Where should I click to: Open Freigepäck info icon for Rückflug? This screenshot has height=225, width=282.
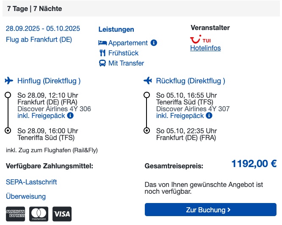(209, 115)
